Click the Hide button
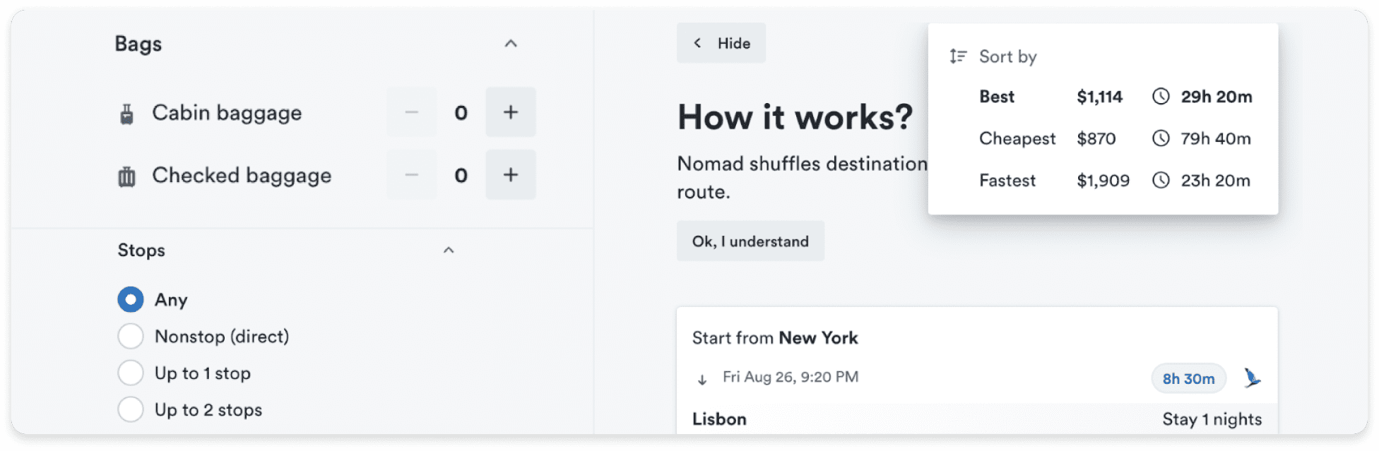The width and height of the screenshot is (1379, 451). (721, 43)
